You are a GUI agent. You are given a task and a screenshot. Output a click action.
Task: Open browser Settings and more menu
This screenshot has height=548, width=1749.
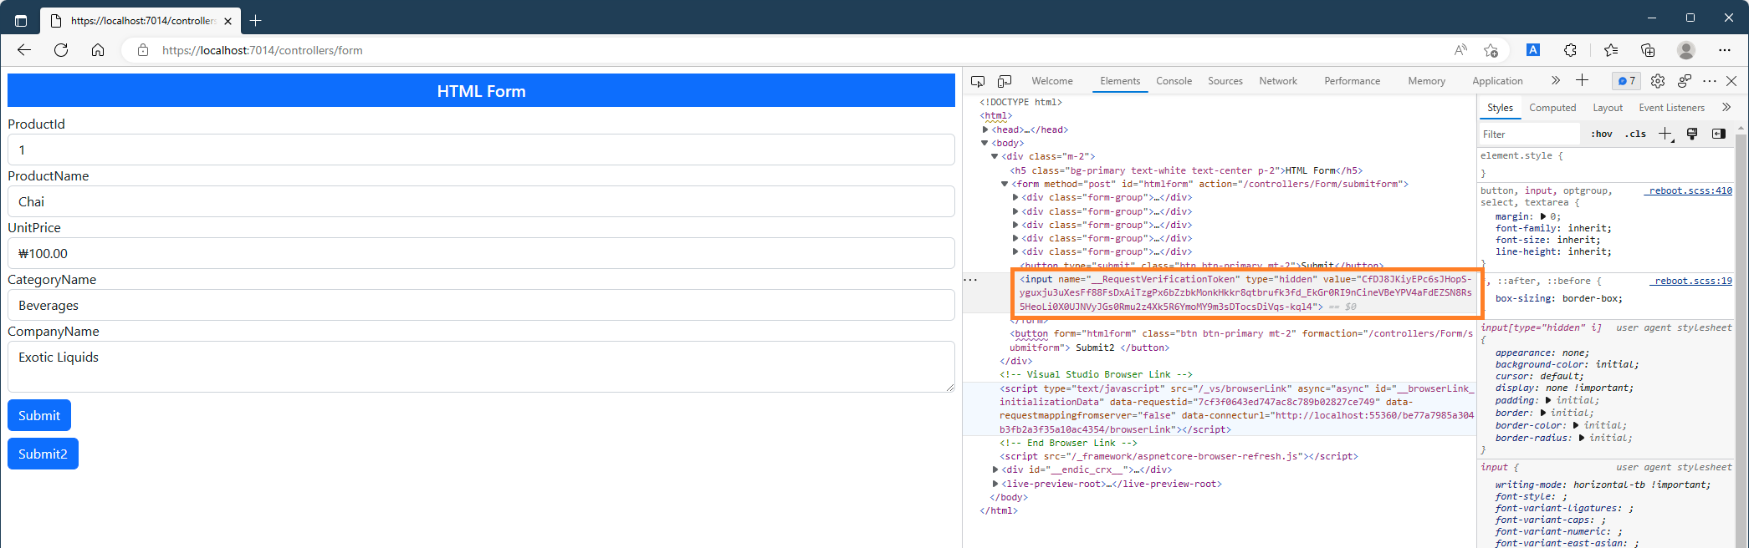coord(1725,50)
